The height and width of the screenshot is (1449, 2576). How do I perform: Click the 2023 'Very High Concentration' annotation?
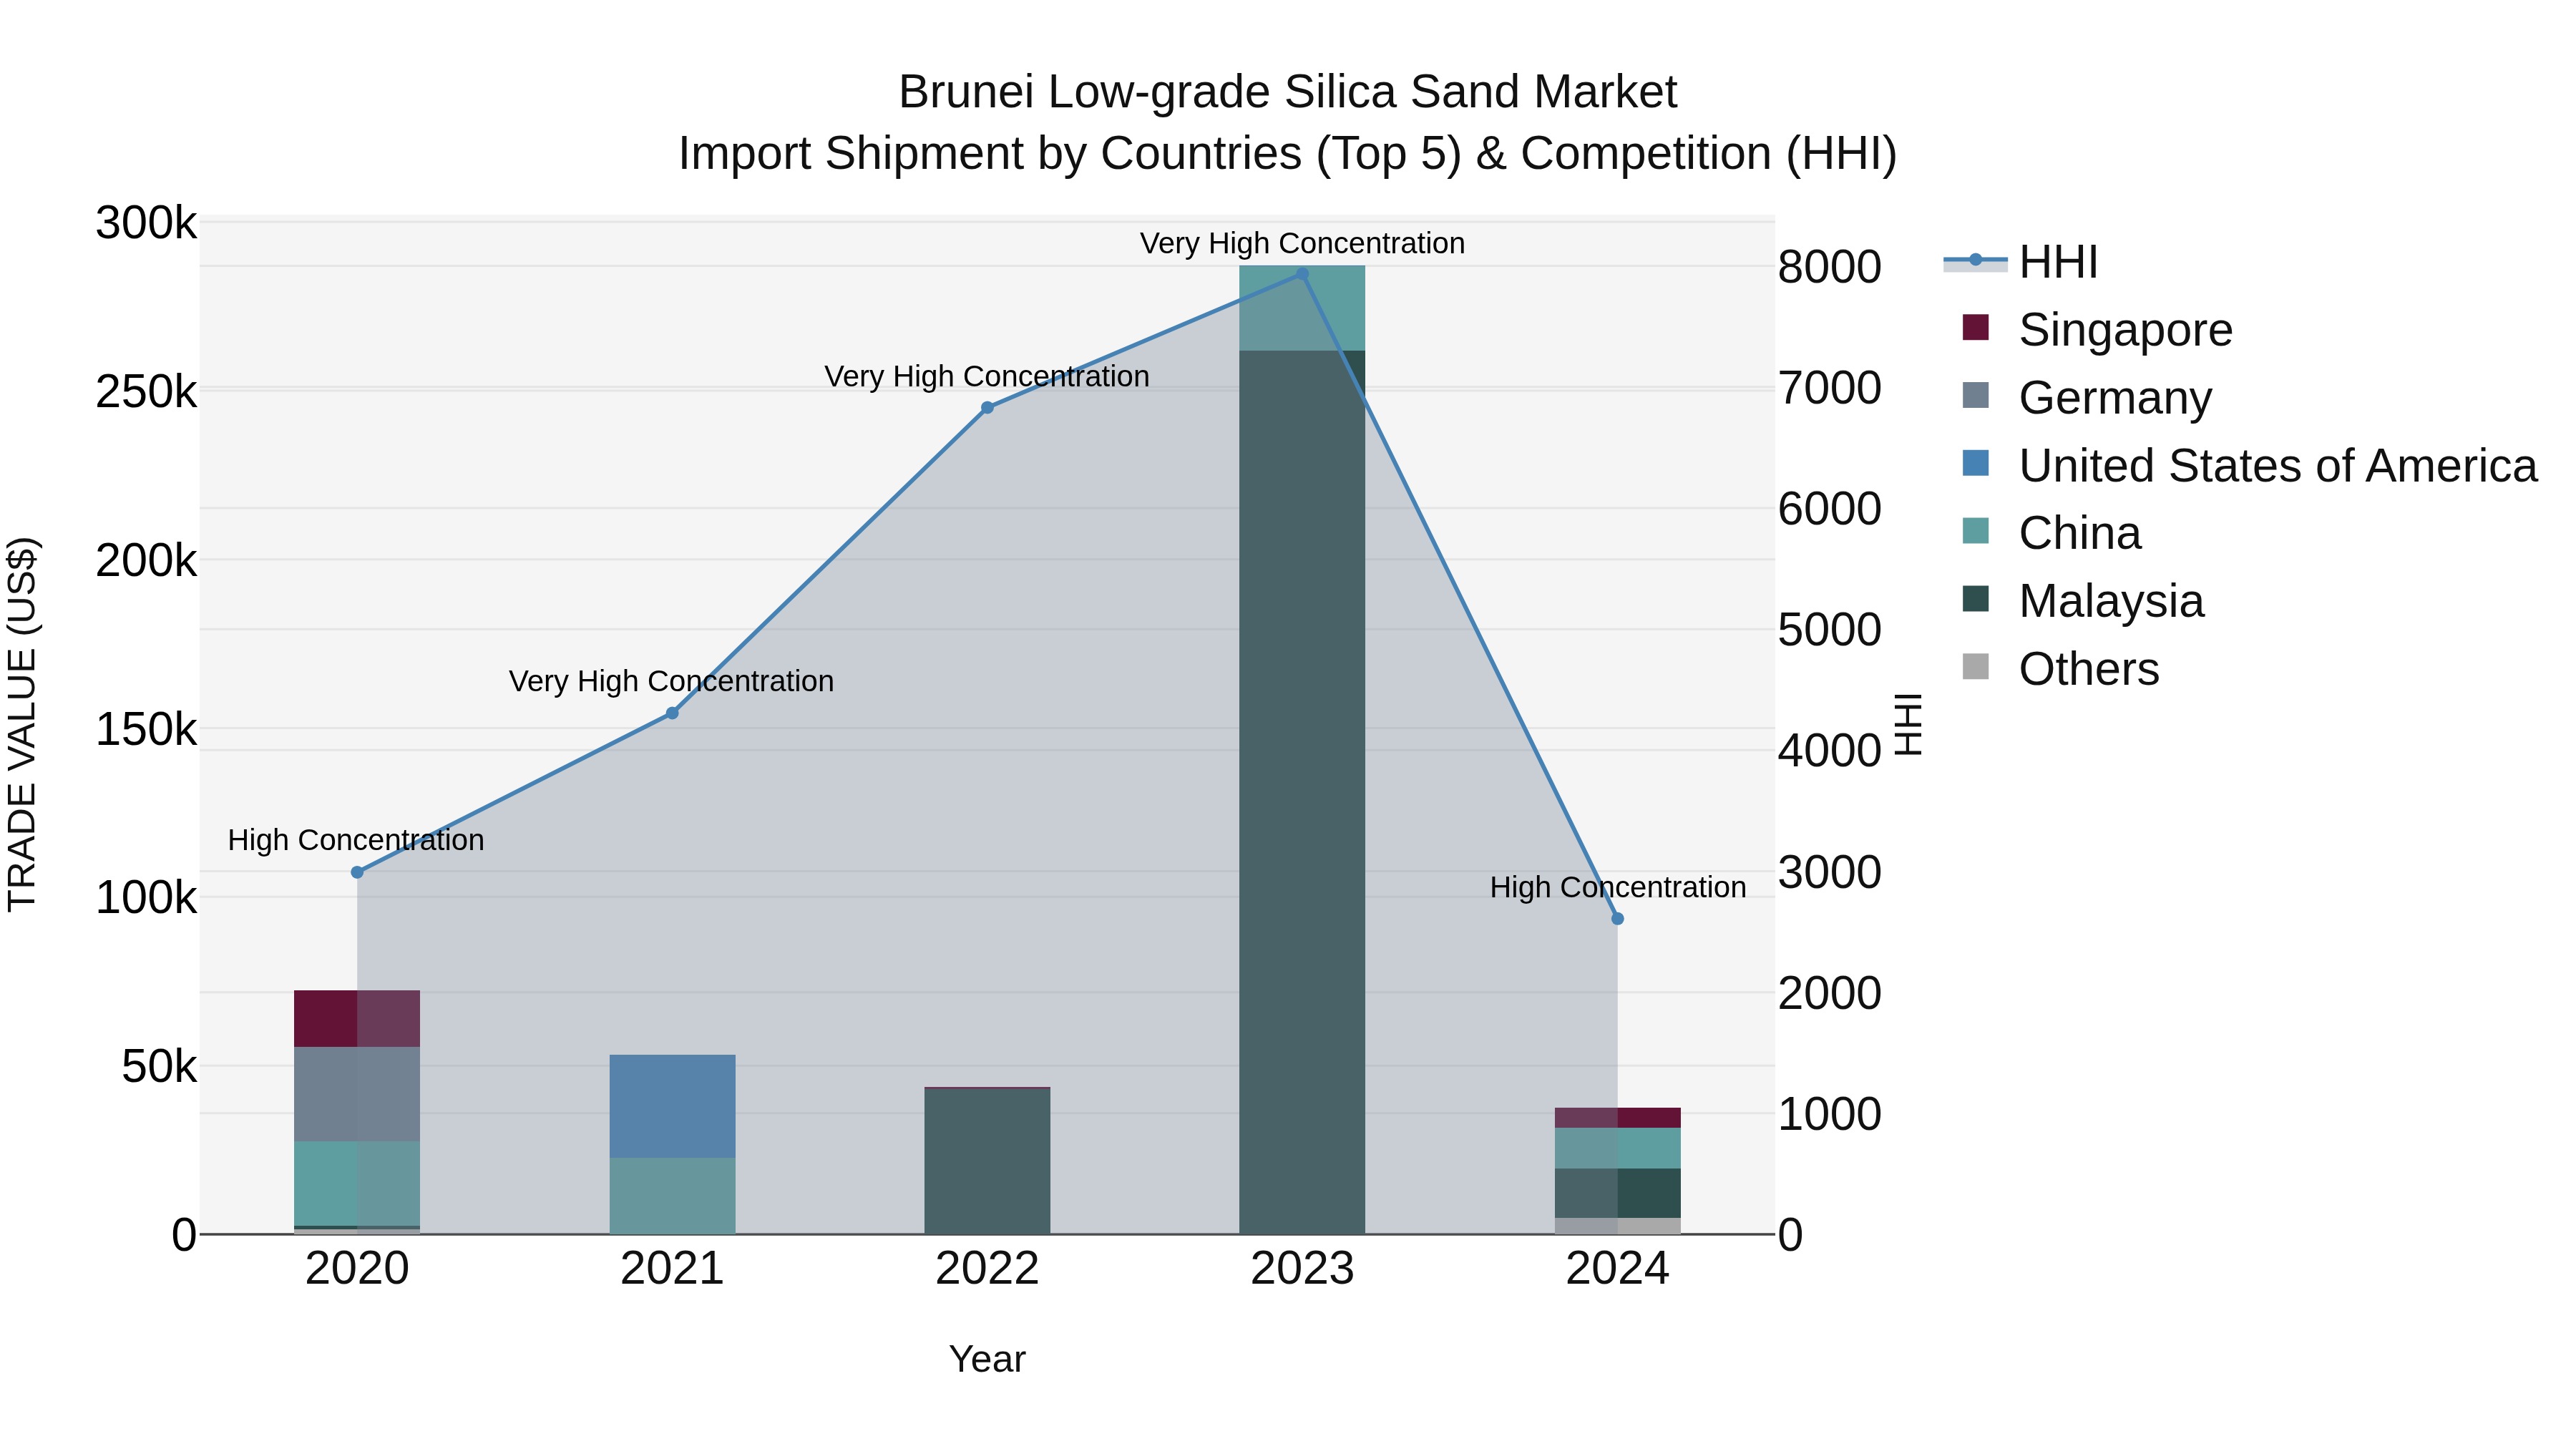tap(1302, 243)
